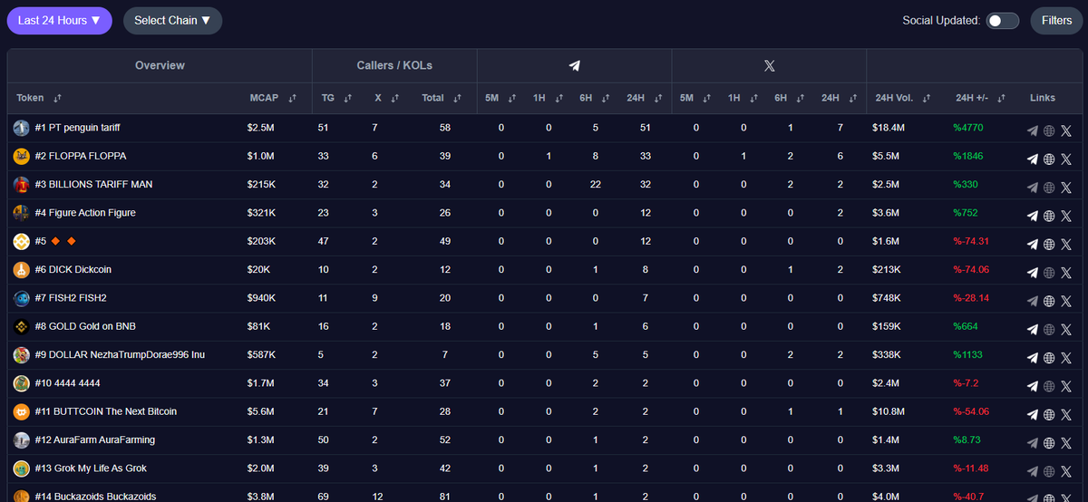Select the %1133 change value
The height and width of the screenshot is (502, 1088).
coord(967,354)
